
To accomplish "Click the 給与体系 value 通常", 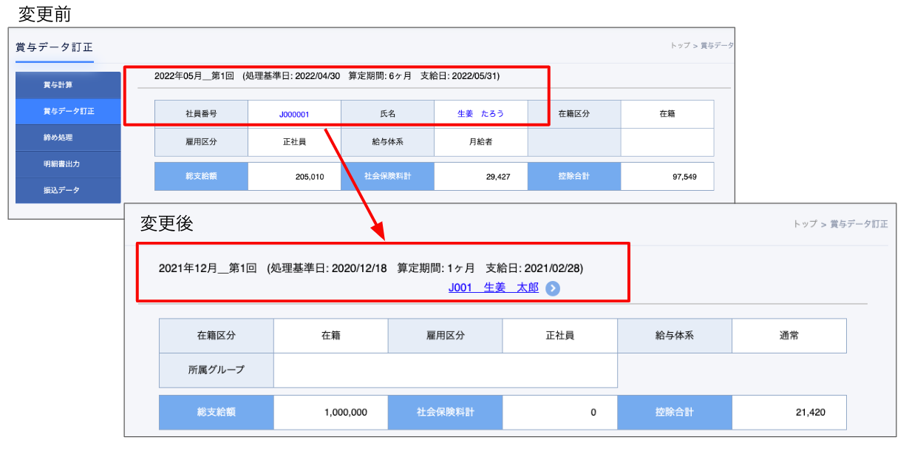I will pyautogui.click(x=789, y=336).
